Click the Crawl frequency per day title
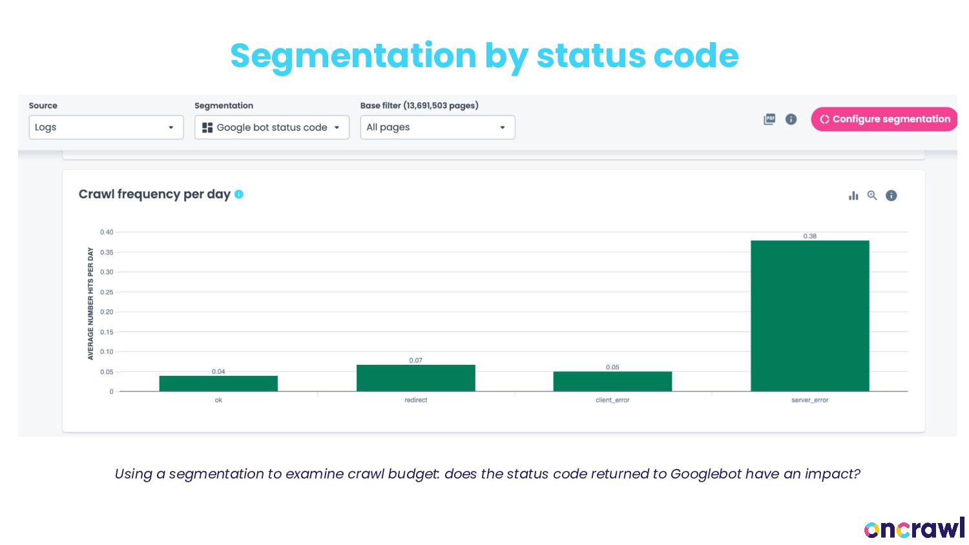The image size is (969, 545). click(x=154, y=194)
